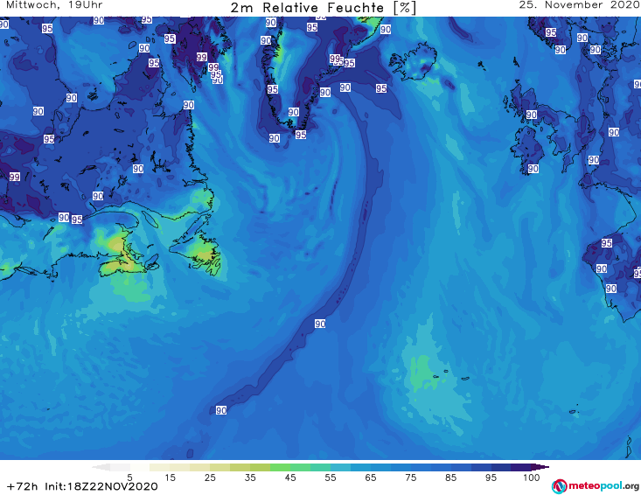641x495 pixels.
Task: Click the '90' contour label over Scotland
Action: coord(531,115)
